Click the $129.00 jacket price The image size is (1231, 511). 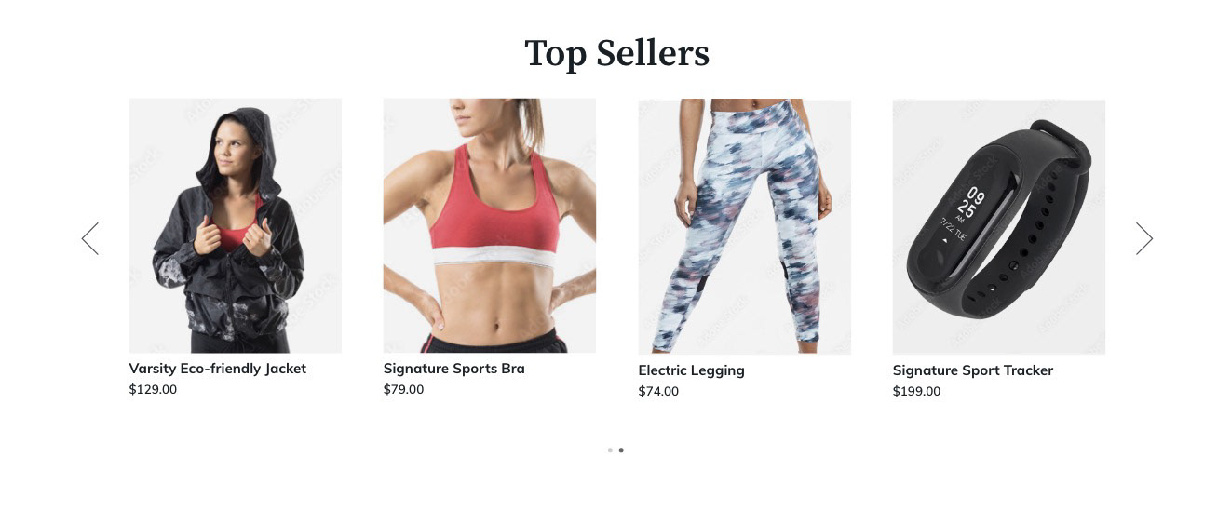tap(153, 390)
